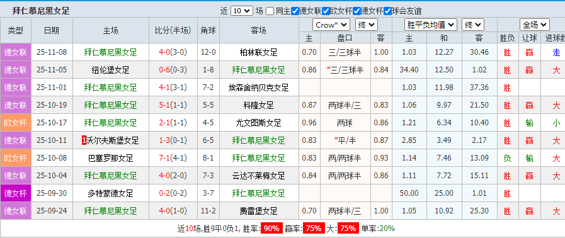The width and height of the screenshot is (565, 238).
Task: Open 费雷堡女足 team link
Action: (259, 212)
